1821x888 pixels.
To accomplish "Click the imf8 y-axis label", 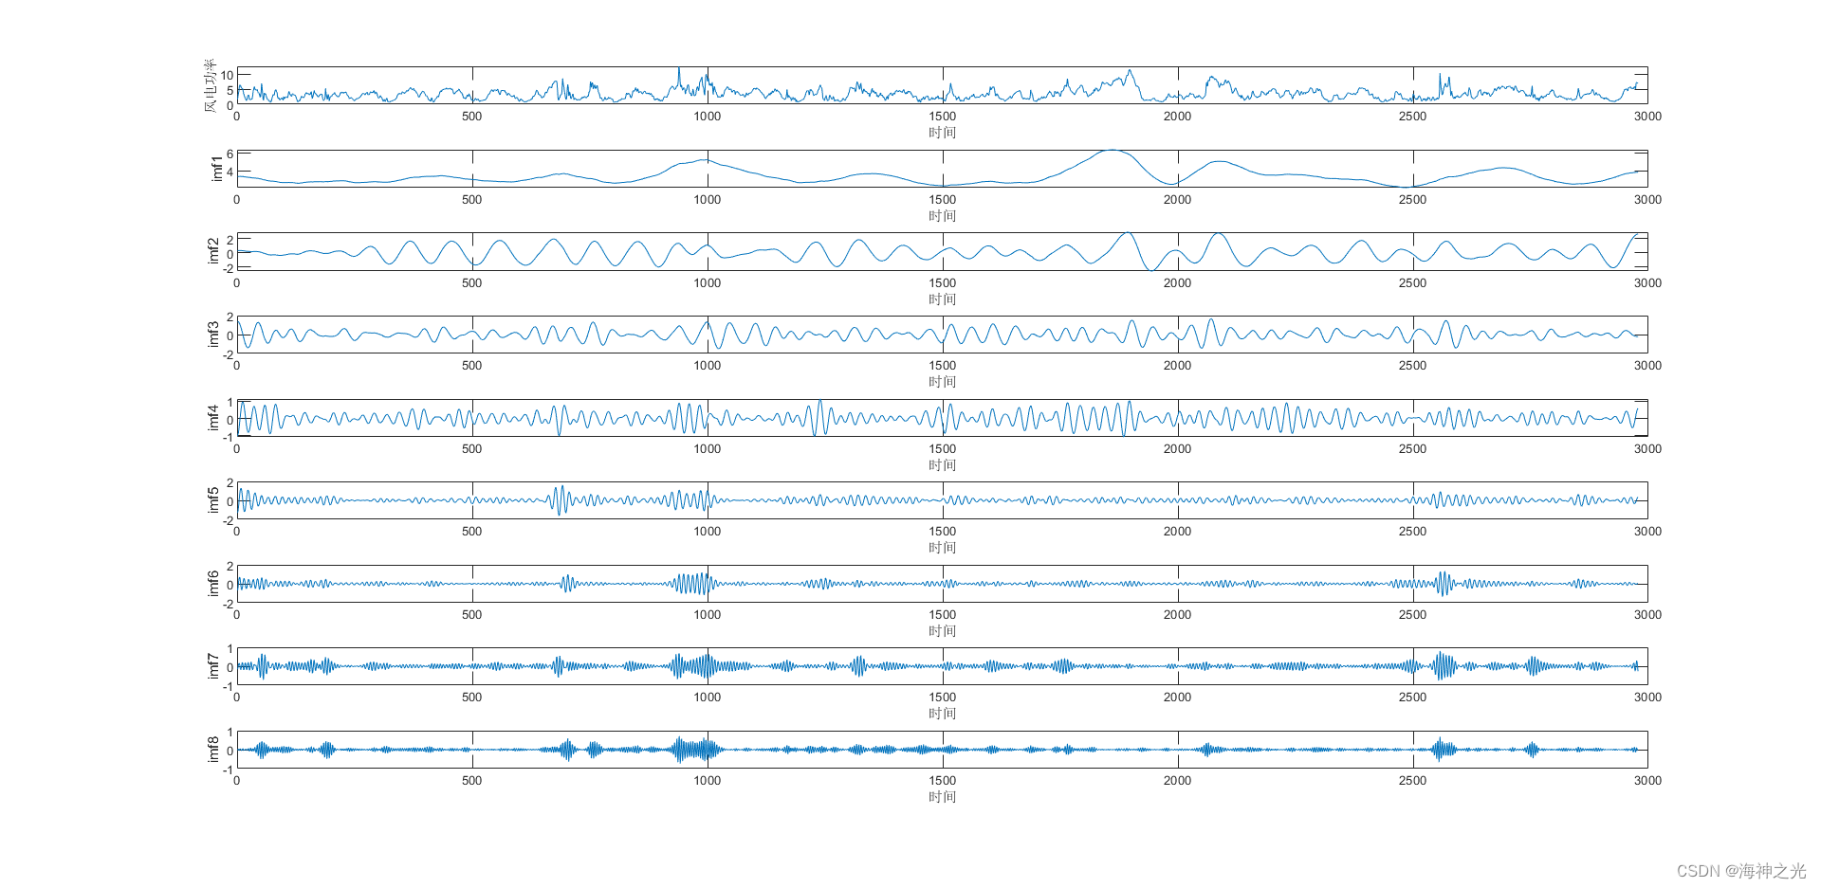I will pyautogui.click(x=213, y=750).
